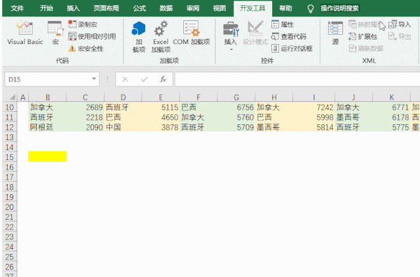420x277 pixels.
Task: Click 刷新数据 refresh data
Action: coord(366,49)
